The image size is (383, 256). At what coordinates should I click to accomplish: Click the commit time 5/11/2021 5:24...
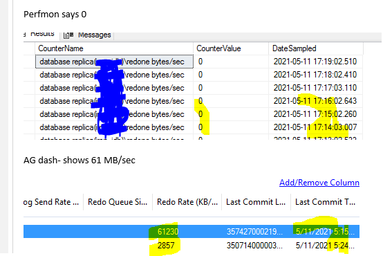[325, 245]
